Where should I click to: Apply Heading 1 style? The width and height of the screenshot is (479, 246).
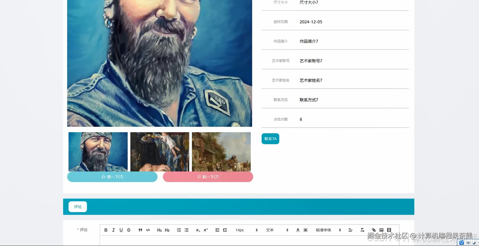coord(160,230)
